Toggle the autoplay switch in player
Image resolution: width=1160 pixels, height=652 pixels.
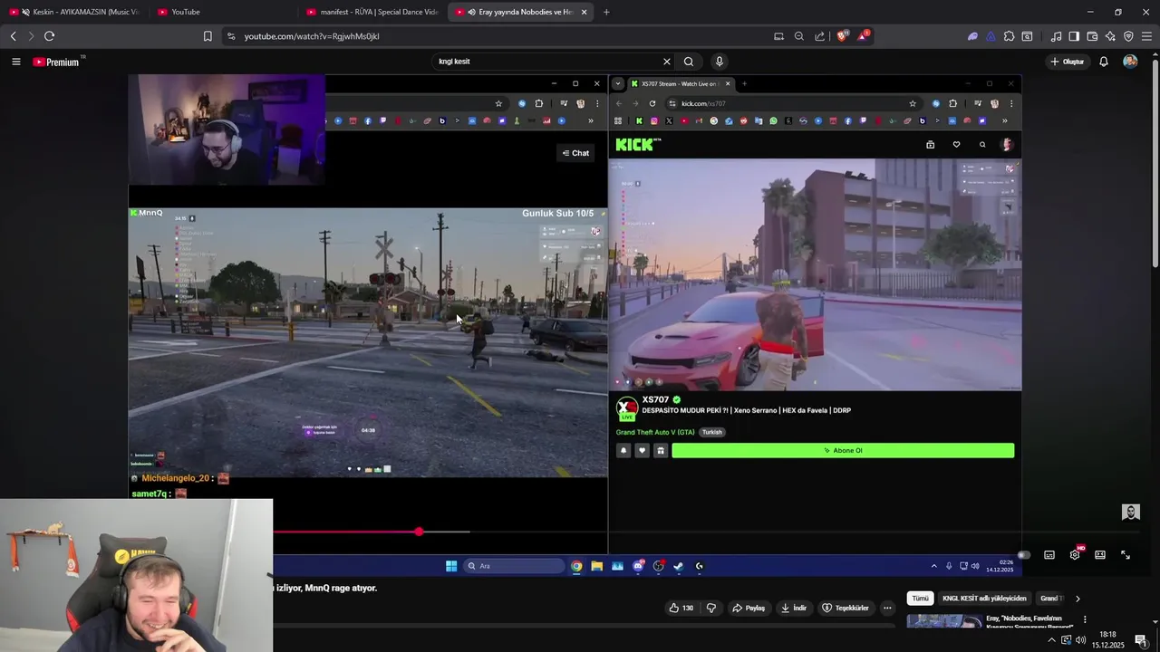pyautogui.click(x=1023, y=555)
